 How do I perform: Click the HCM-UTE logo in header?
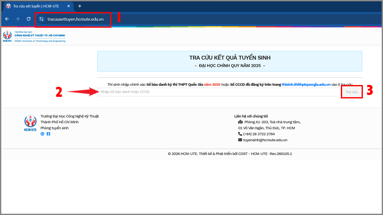pyautogui.click(x=34, y=37)
